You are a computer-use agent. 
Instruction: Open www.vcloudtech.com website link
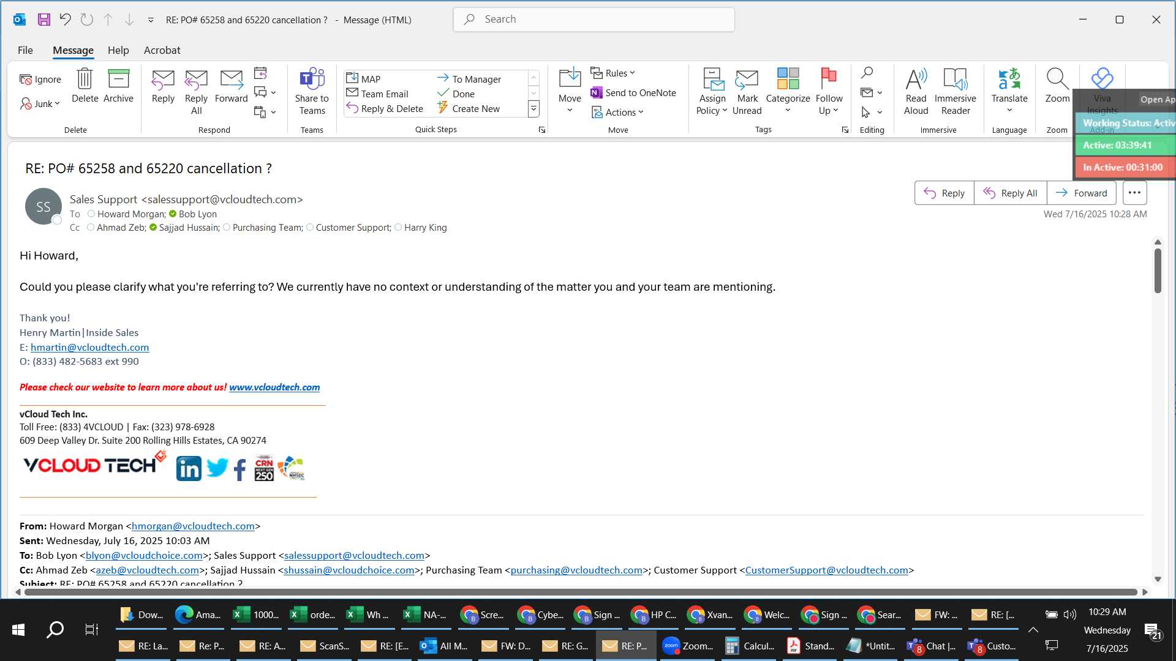coord(274,387)
